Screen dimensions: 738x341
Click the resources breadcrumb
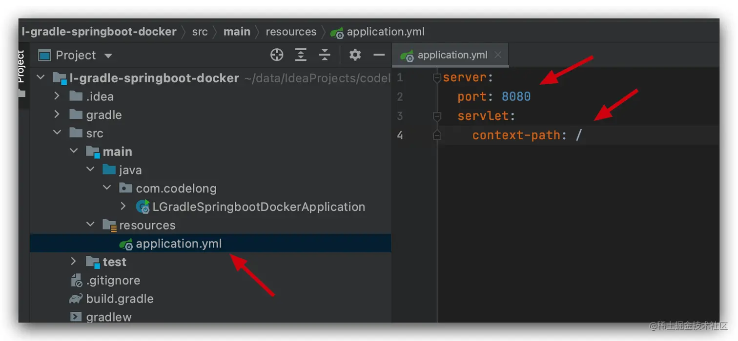[x=291, y=32]
